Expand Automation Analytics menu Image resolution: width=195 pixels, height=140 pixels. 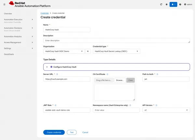(19, 36)
